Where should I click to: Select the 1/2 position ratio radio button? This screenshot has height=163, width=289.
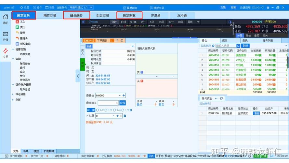pos(98,110)
